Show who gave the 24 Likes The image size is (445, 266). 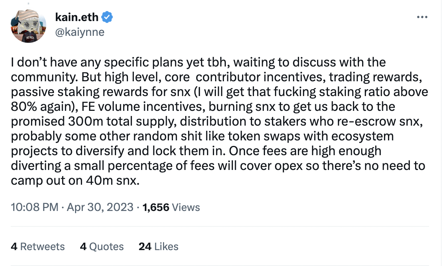[x=159, y=246]
